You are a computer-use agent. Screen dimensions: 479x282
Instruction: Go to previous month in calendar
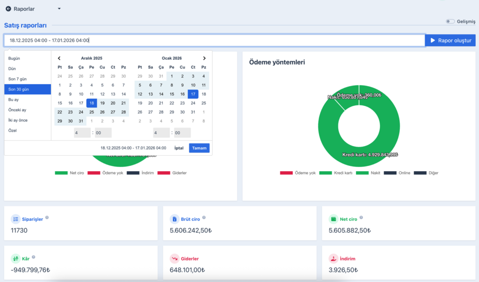click(59, 58)
